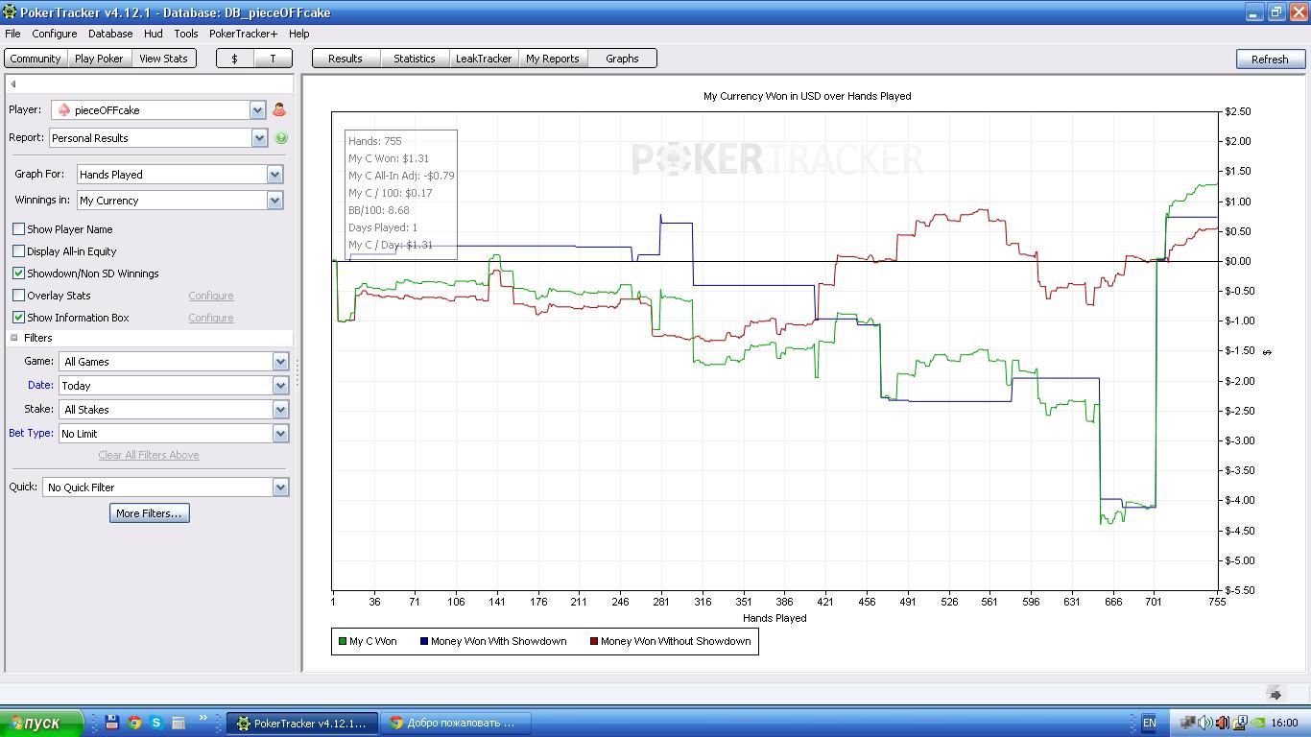Enable Display All-in Equity checkbox
The height and width of the screenshot is (737, 1311).
(18, 251)
